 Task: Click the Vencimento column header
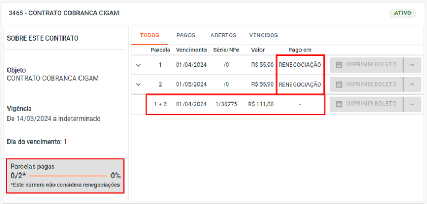pyautogui.click(x=191, y=50)
